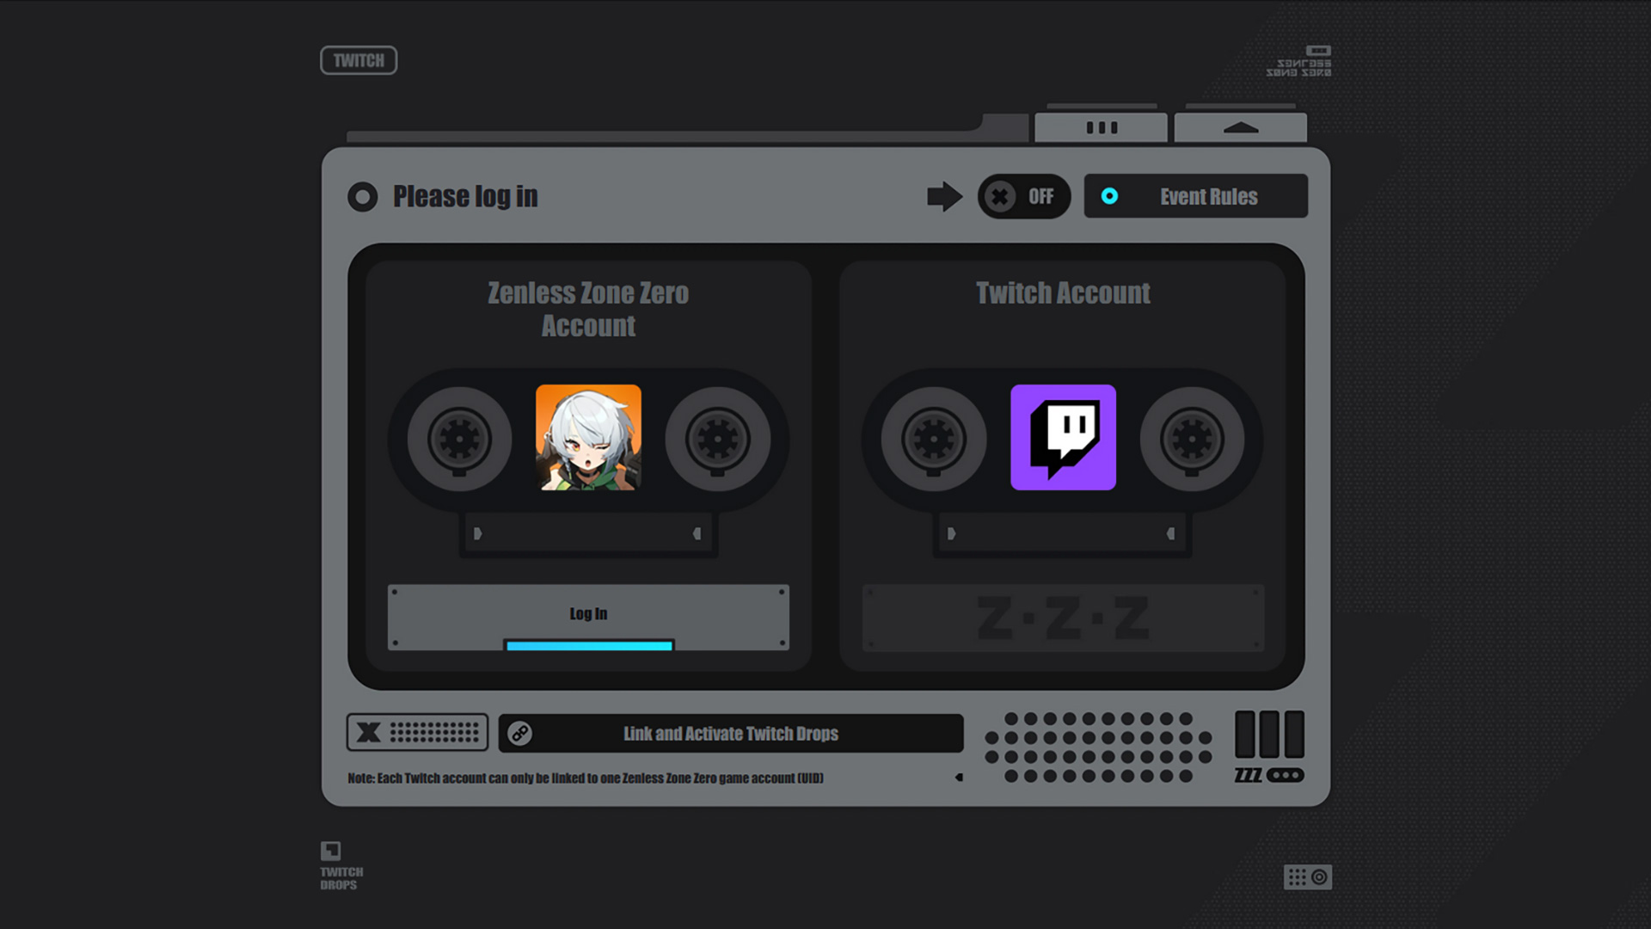This screenshot has width=1651, height=929.
Task: Click the X dotted-plate icon bottom-left
Action: [417, 733]
